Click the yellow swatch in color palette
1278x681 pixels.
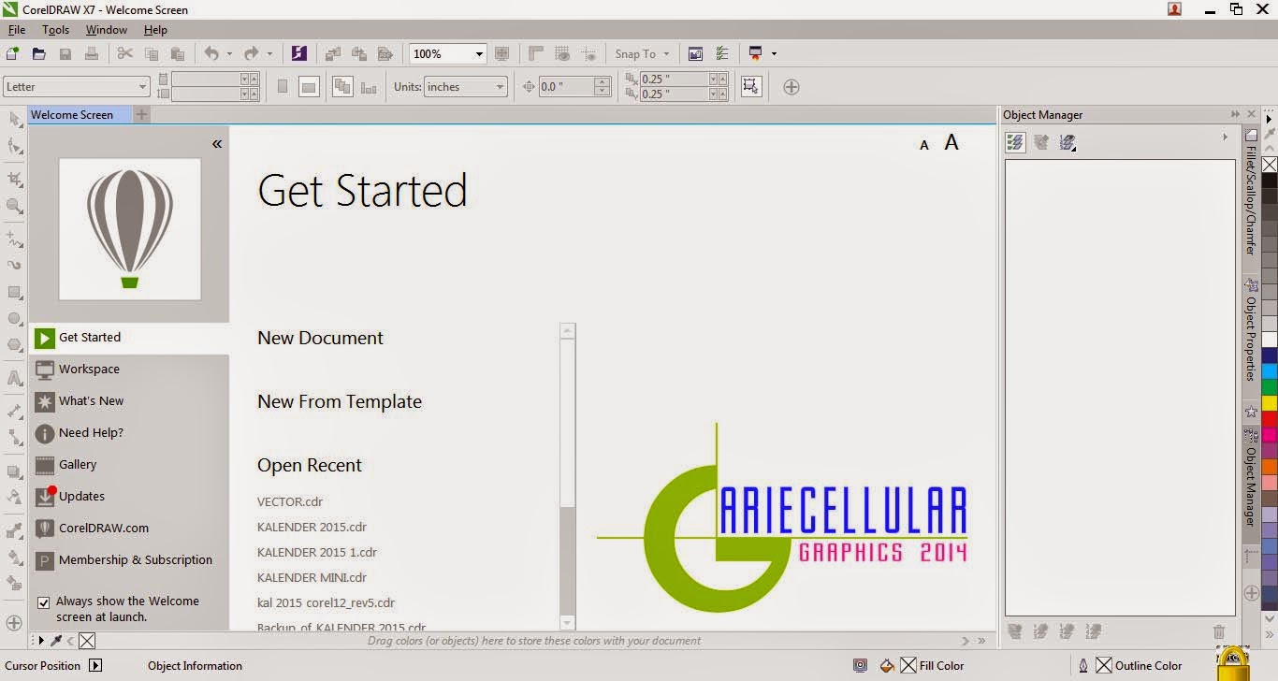(1270, 403)
